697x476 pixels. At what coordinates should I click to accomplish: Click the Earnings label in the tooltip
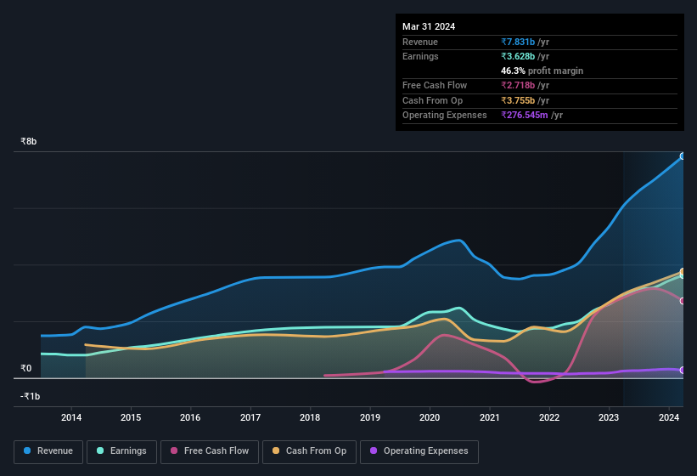420,56
